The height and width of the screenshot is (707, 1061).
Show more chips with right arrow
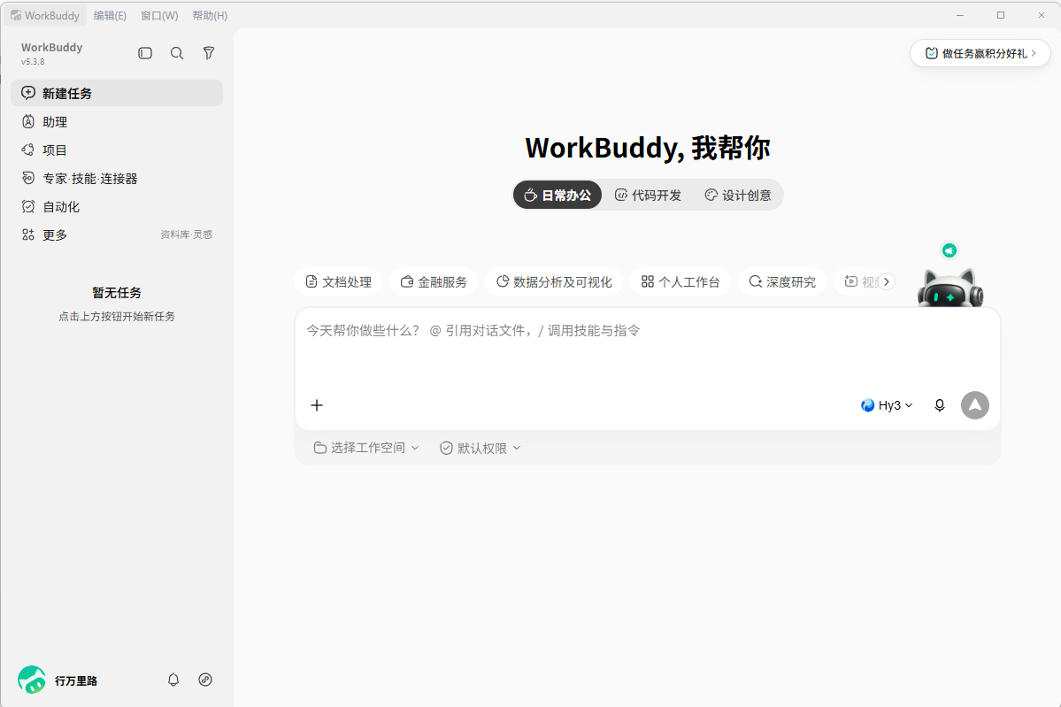pos(887,281)
